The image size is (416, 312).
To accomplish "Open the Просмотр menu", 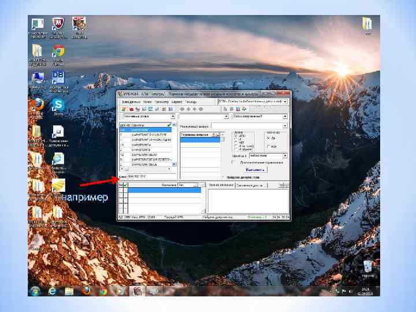I will [x=161, y=102].
